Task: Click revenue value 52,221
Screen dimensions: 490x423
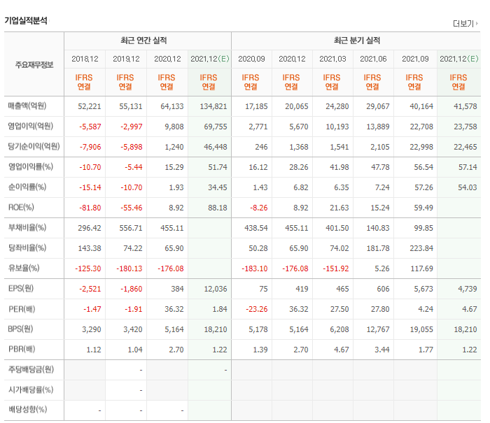Action: 90,106
